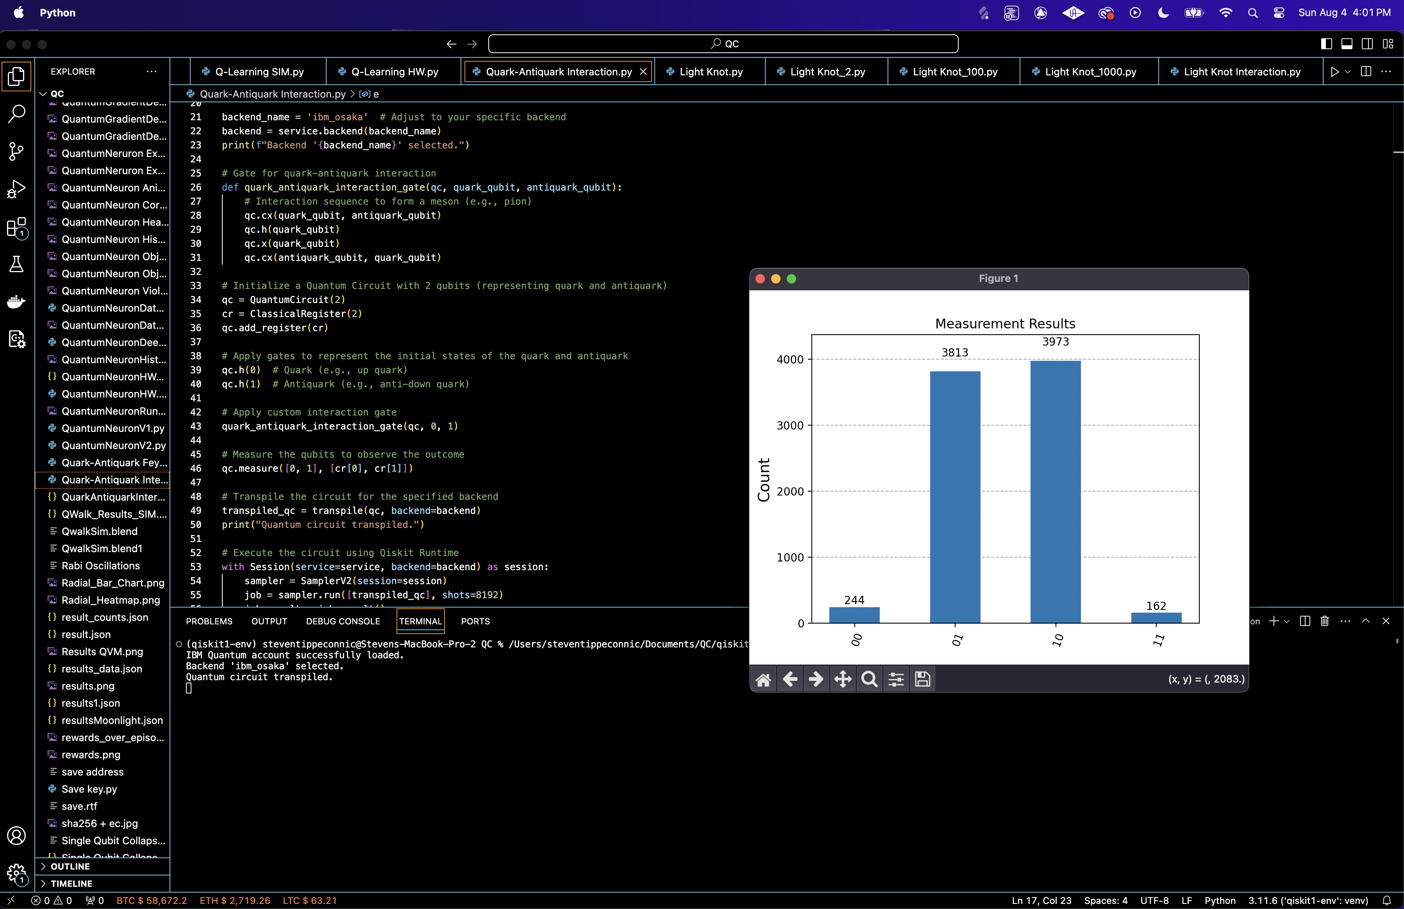Image resolution: width=1404 pixels, height=909 pixels.
Task: Open the PROBLEMS panel tab
Action: (209, 621)
